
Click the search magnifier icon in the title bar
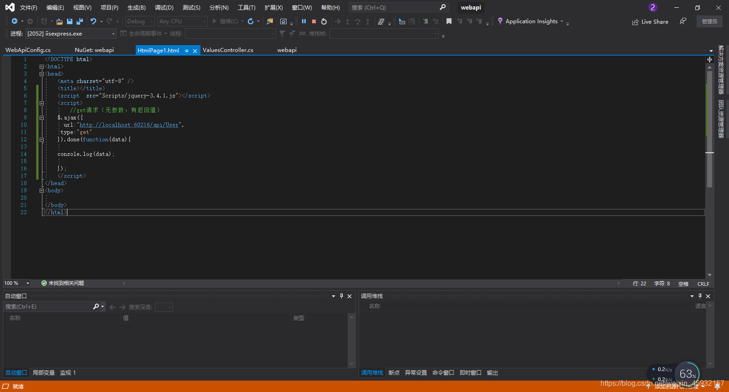click(x=442, y=7)
